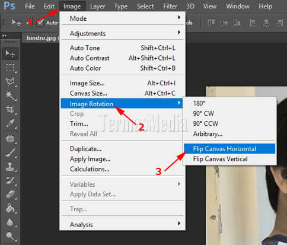Select the Polygonal Lasso tool
Screen dimensions: 287x245
pyautogui.click(x=10, y=82)
